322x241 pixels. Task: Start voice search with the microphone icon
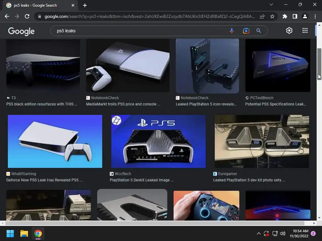tap(232, 31)
